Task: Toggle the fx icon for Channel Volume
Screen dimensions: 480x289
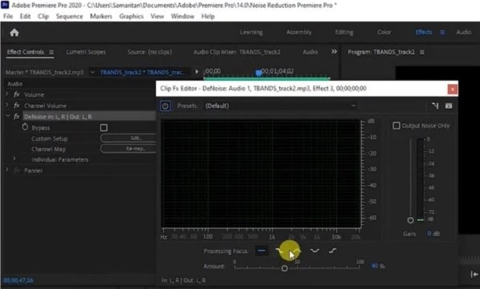Action: coord(16,105)
